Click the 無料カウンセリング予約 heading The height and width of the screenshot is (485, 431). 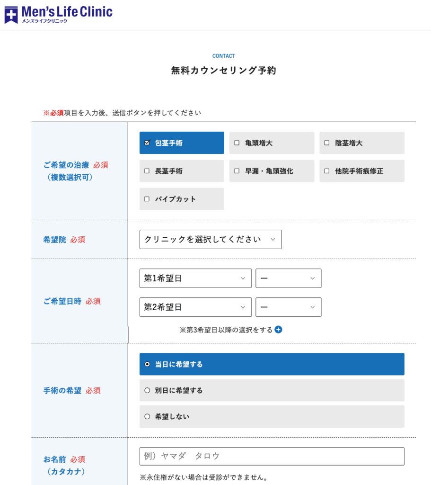point(224,71)
